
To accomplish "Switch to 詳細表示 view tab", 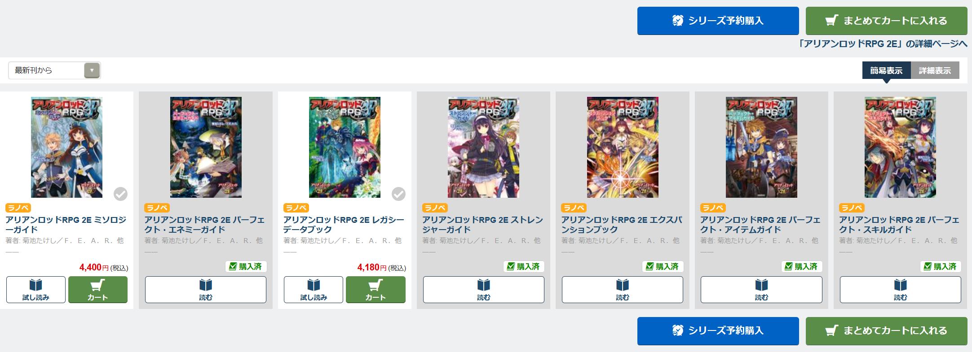I will [935, 70].
